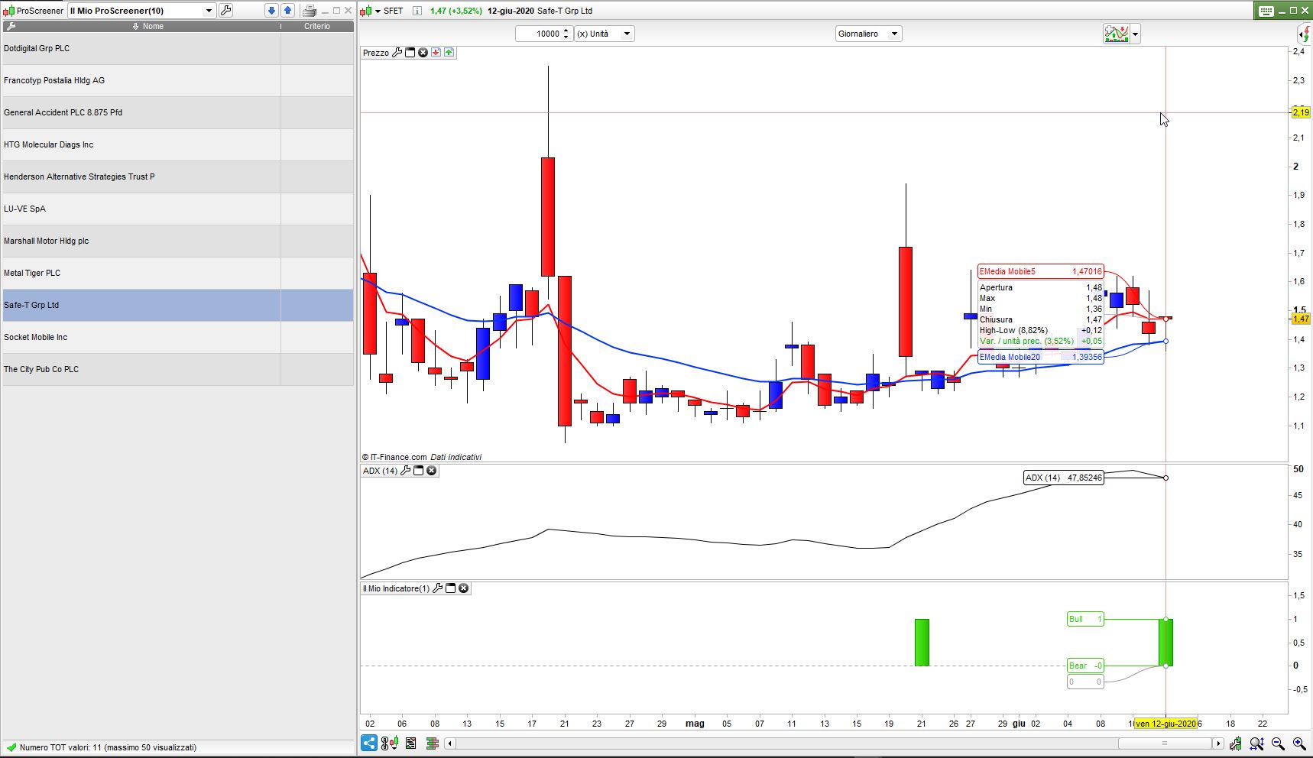This screenshot has width=1313, height=758.
Task: Open the add indicator chart button
Action: [1117, 34]
